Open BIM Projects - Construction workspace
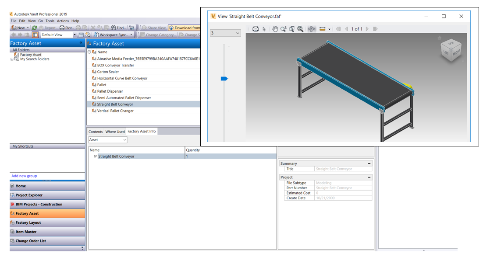This screenshot has width=483, height=257. (47, 204)
